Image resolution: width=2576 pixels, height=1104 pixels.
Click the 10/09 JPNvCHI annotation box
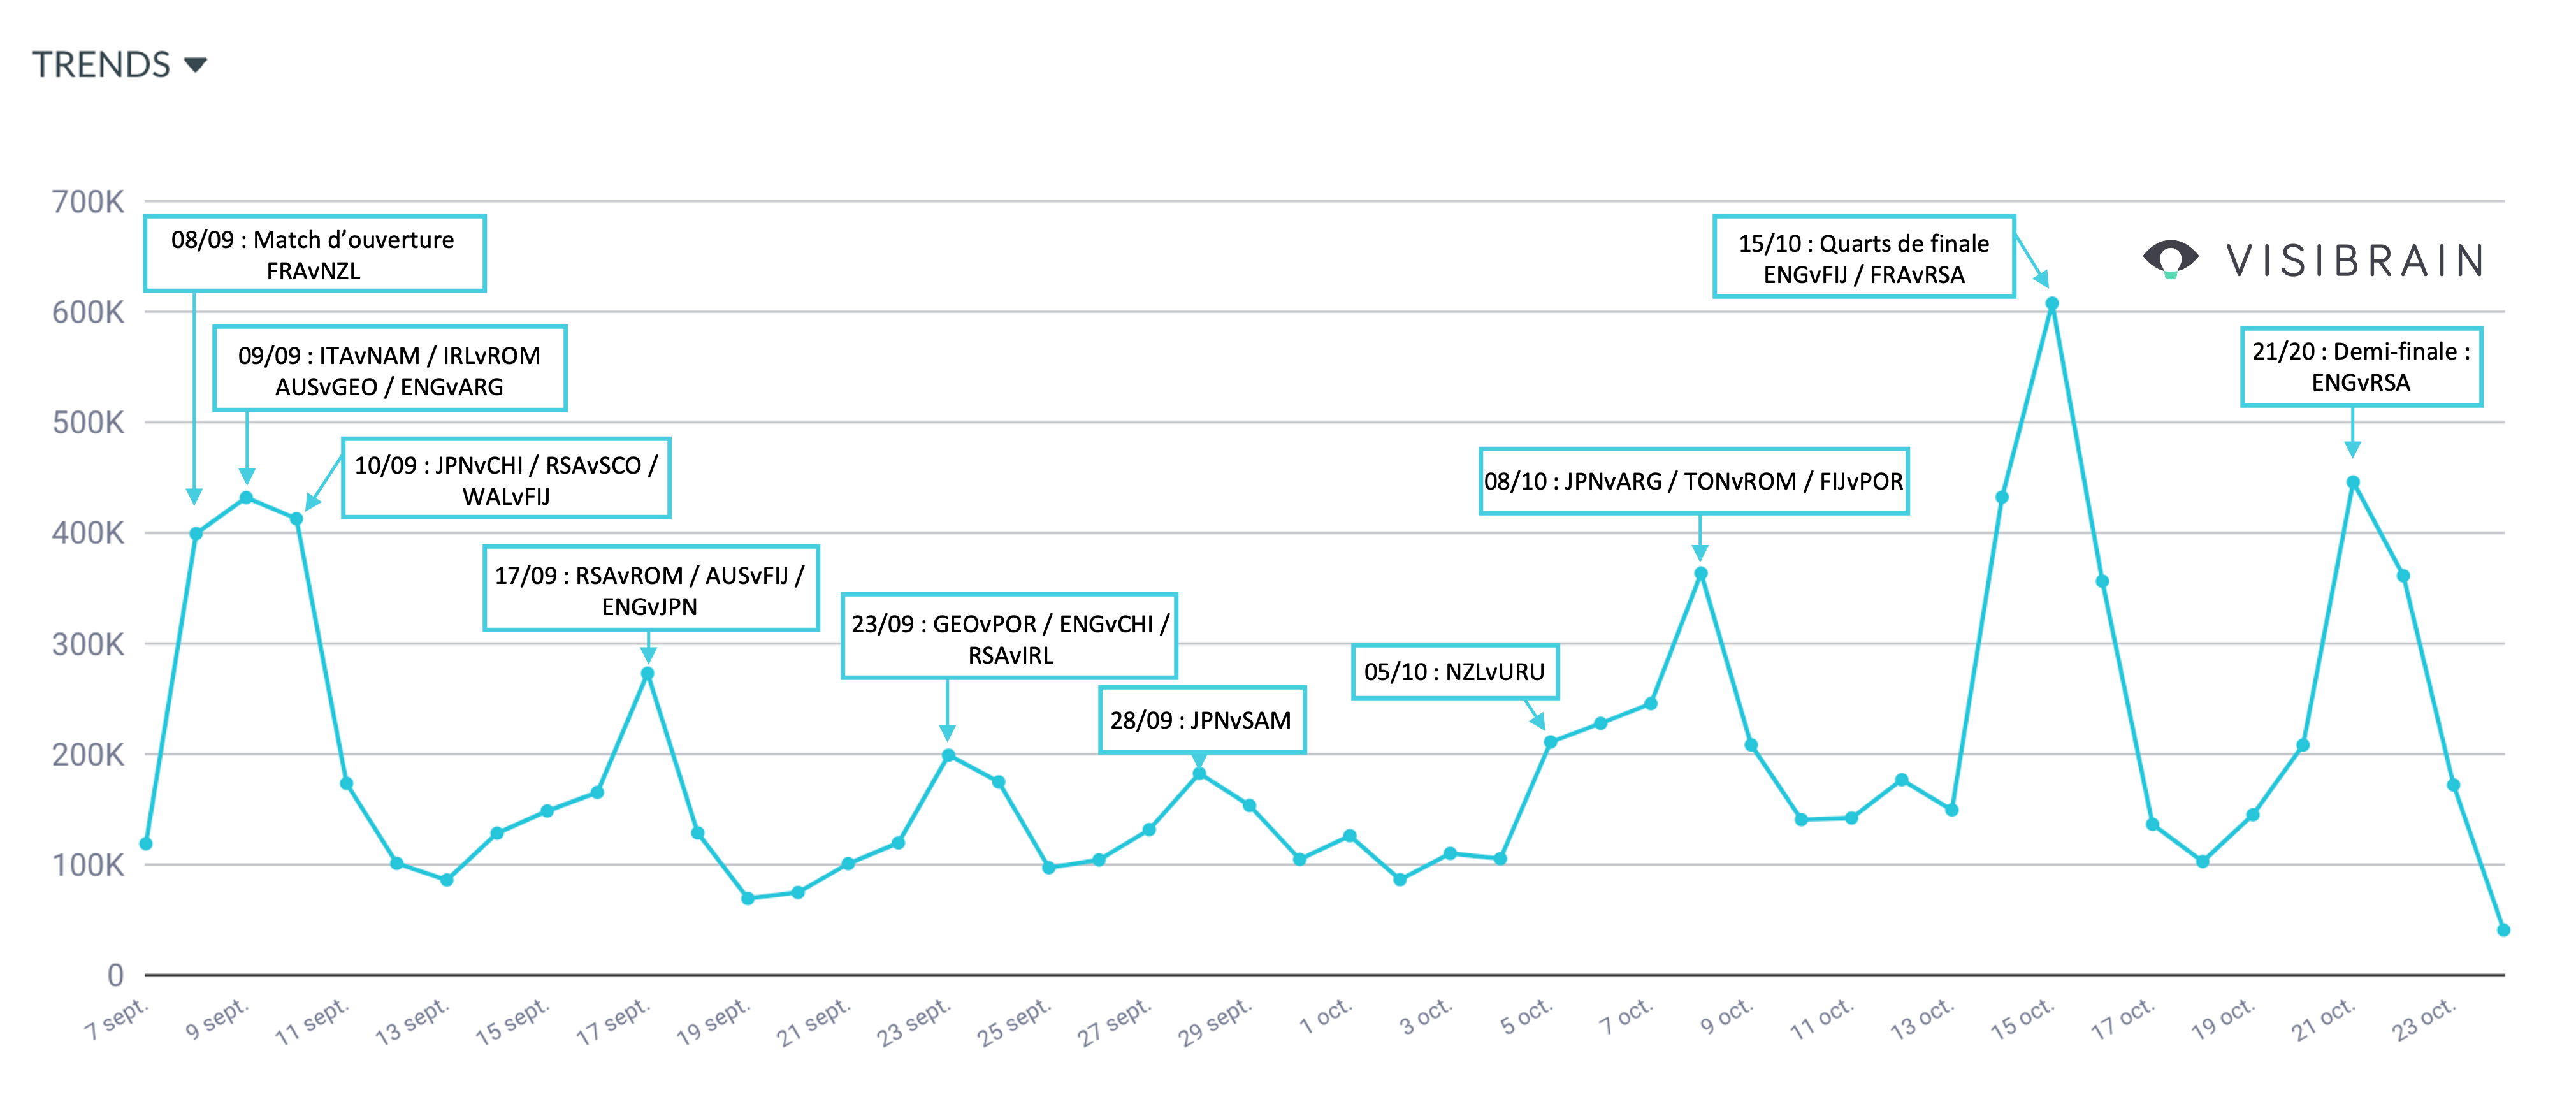506,479
